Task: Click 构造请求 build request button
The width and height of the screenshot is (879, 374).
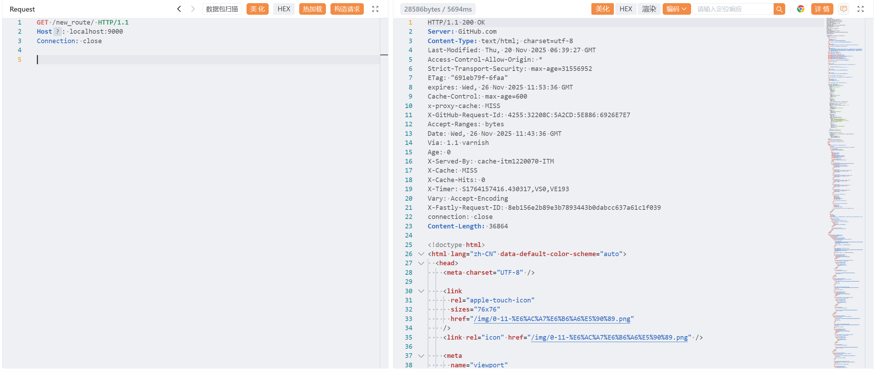Action: tap(347, 9)
